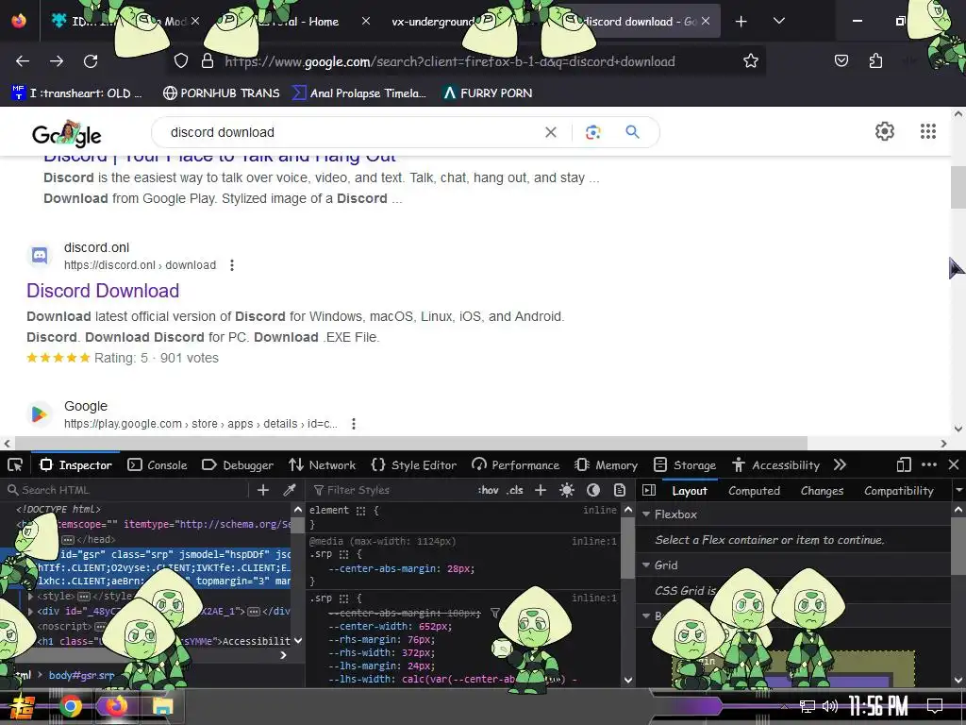
Task: Click the Firefox back navigation arrow
Action: coord(23,61)
